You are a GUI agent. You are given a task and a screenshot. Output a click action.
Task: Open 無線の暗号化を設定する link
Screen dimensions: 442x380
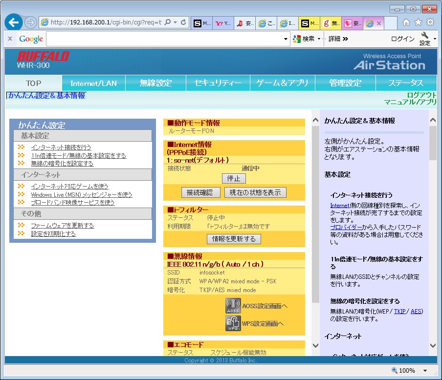62,163
